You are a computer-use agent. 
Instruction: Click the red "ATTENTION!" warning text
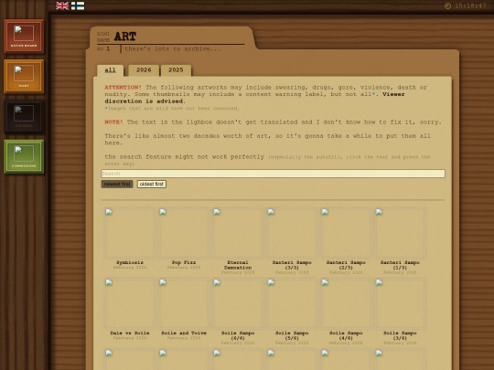[123, 87]
